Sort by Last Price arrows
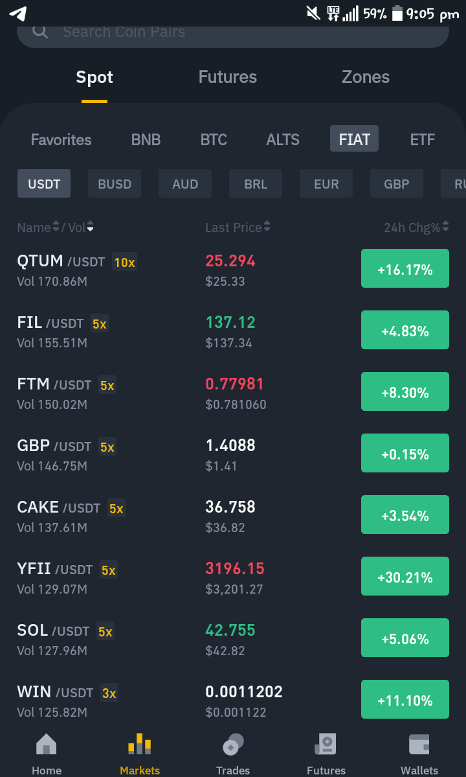Screen dimensions: 466x777 267,227
